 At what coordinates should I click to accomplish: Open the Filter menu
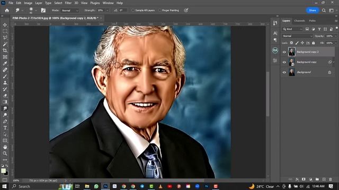click(x=68, y=3)
